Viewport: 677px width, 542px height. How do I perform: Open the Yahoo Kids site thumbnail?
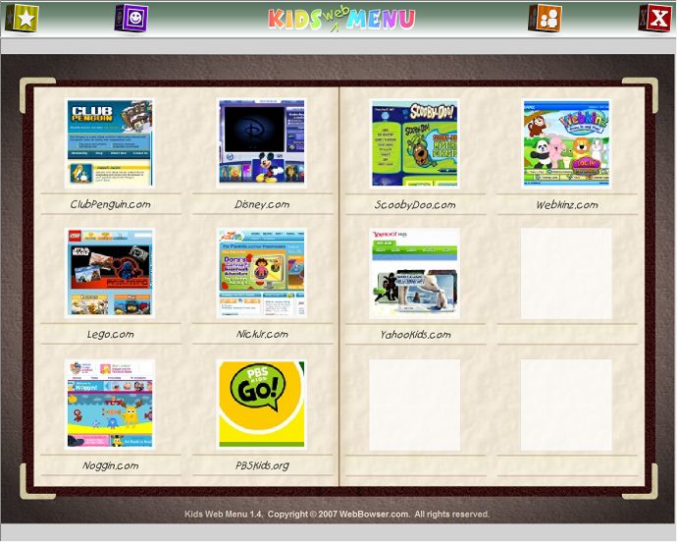tap(414, 273)
